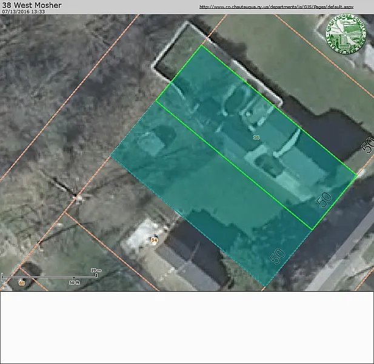
Task: Click the white paved patch above marker 54
Action: click(141, 232)
